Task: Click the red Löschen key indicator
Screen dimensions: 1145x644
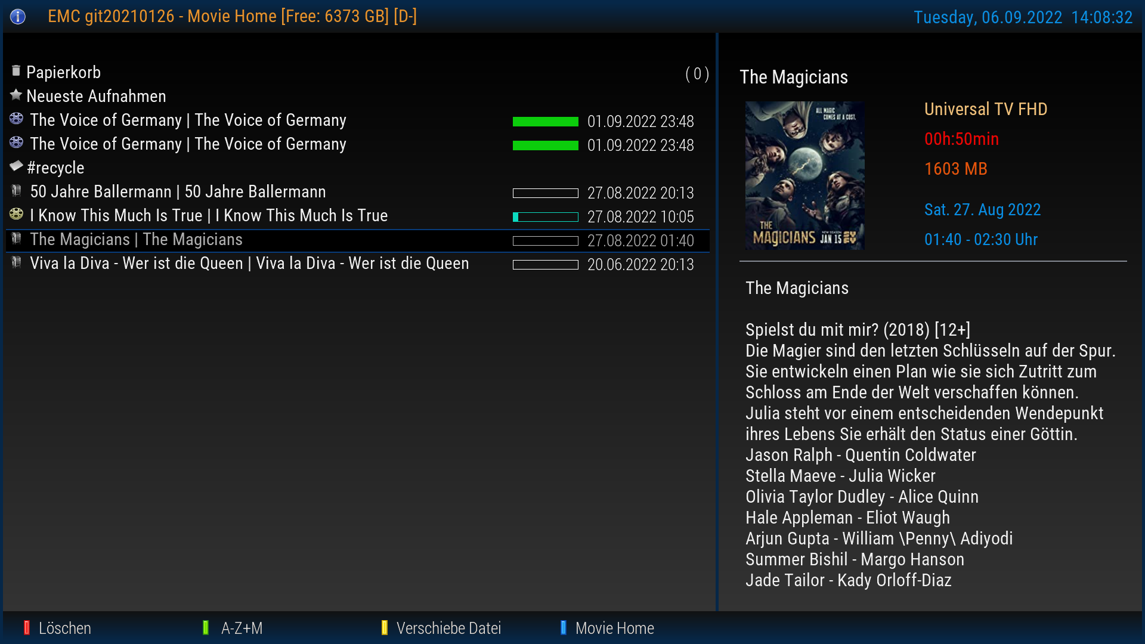Action: tap(26, 627)
